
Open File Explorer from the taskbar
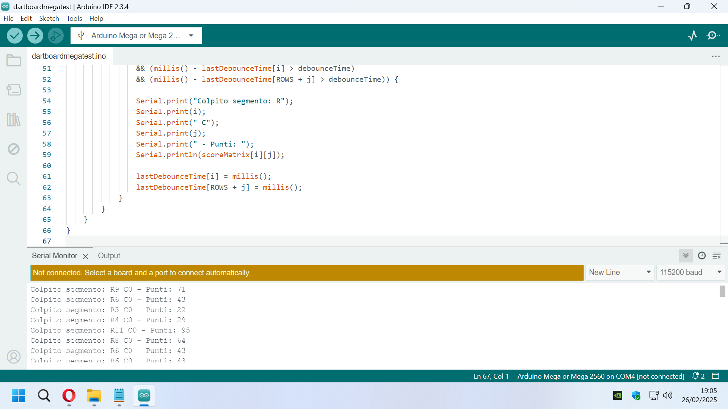[x=94, y=396]
